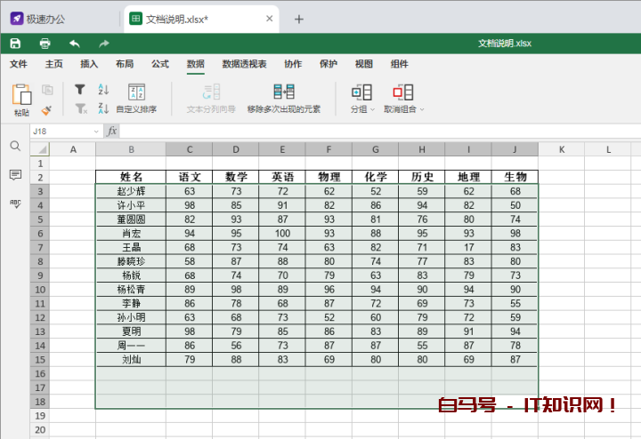Screen dimensions: 641x439
Task: Select column K header
Action: tap(562, 149)
